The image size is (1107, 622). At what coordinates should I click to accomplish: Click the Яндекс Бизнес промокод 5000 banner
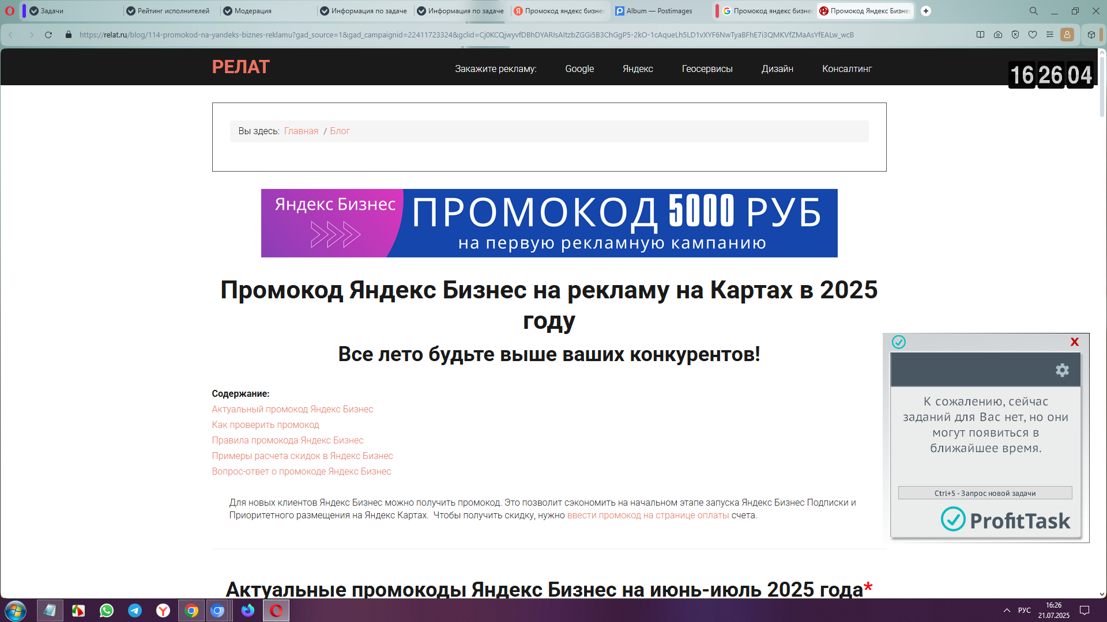549,223
